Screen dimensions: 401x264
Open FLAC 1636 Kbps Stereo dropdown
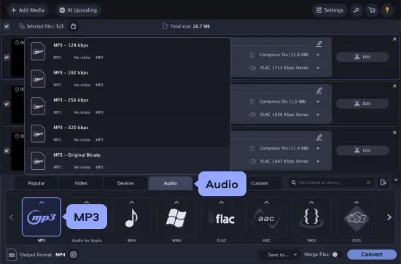(x=318, y=114)
